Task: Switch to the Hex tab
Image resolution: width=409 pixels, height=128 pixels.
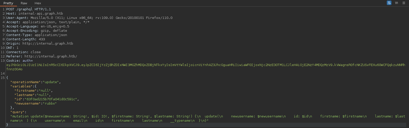Action: click(38, 3)
